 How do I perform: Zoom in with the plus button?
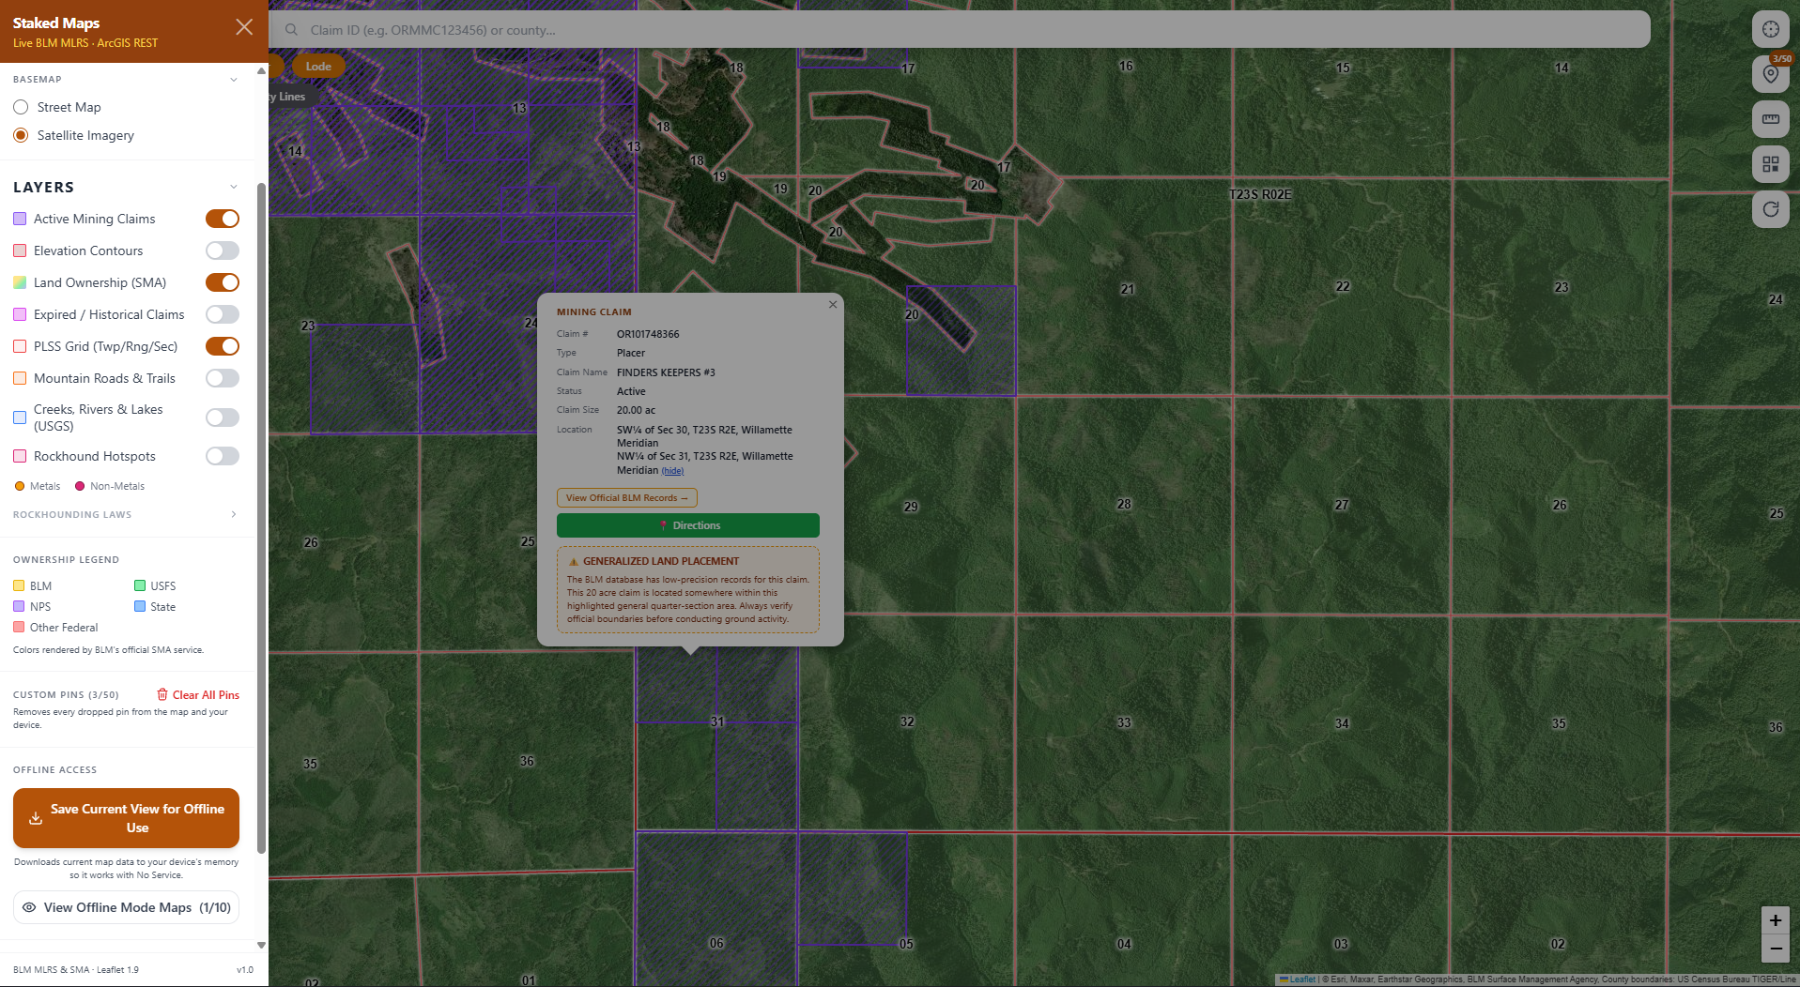click(1775, 920)
